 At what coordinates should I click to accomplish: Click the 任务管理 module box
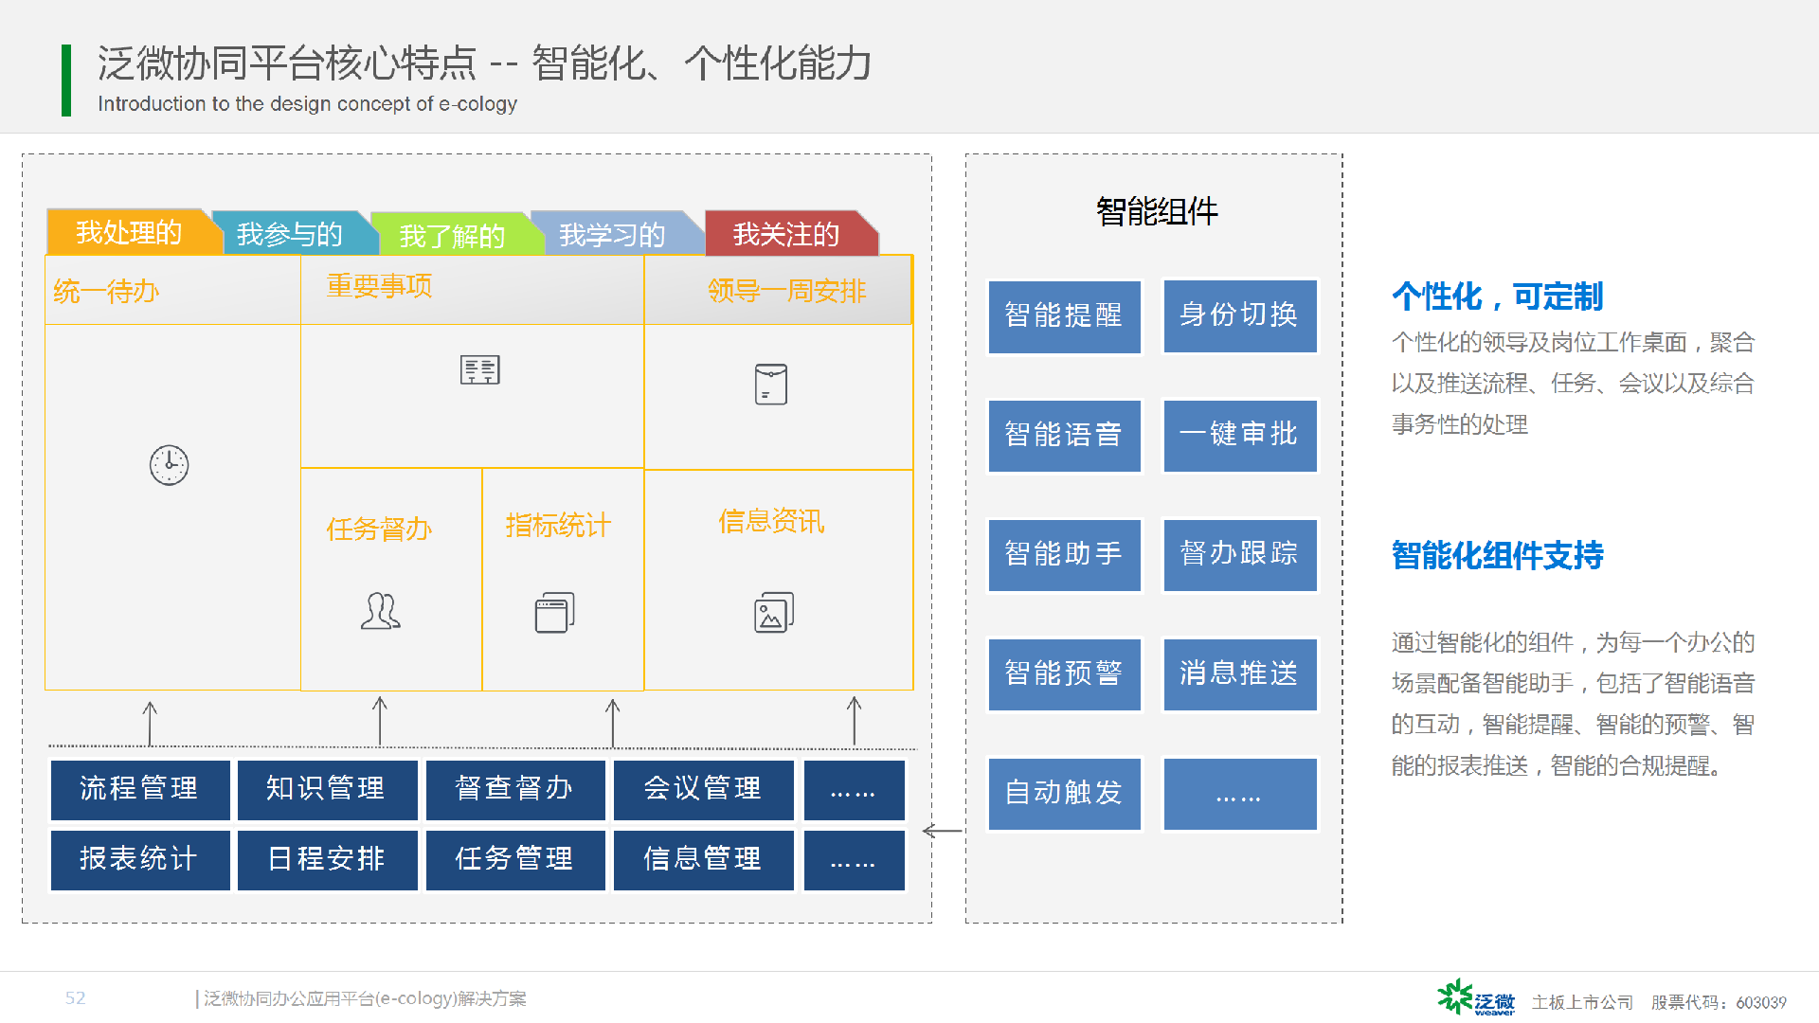(x=515, y=860)
